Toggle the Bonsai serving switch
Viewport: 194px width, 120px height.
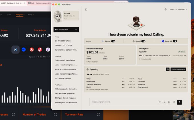tap(143, 41)
